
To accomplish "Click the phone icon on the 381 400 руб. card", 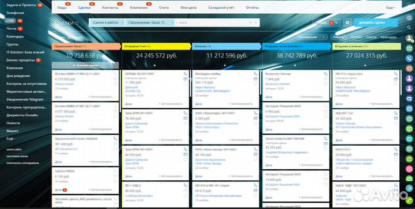I will pos(115,138).
